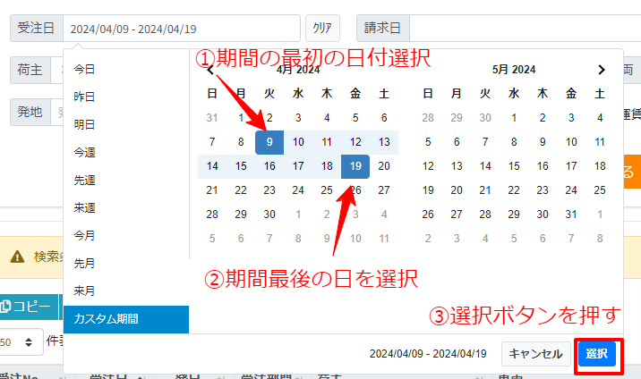This screenshot has width=641, height=379.
Task: Clear the order date with クリア button
Action: click(x=322, y=28)
